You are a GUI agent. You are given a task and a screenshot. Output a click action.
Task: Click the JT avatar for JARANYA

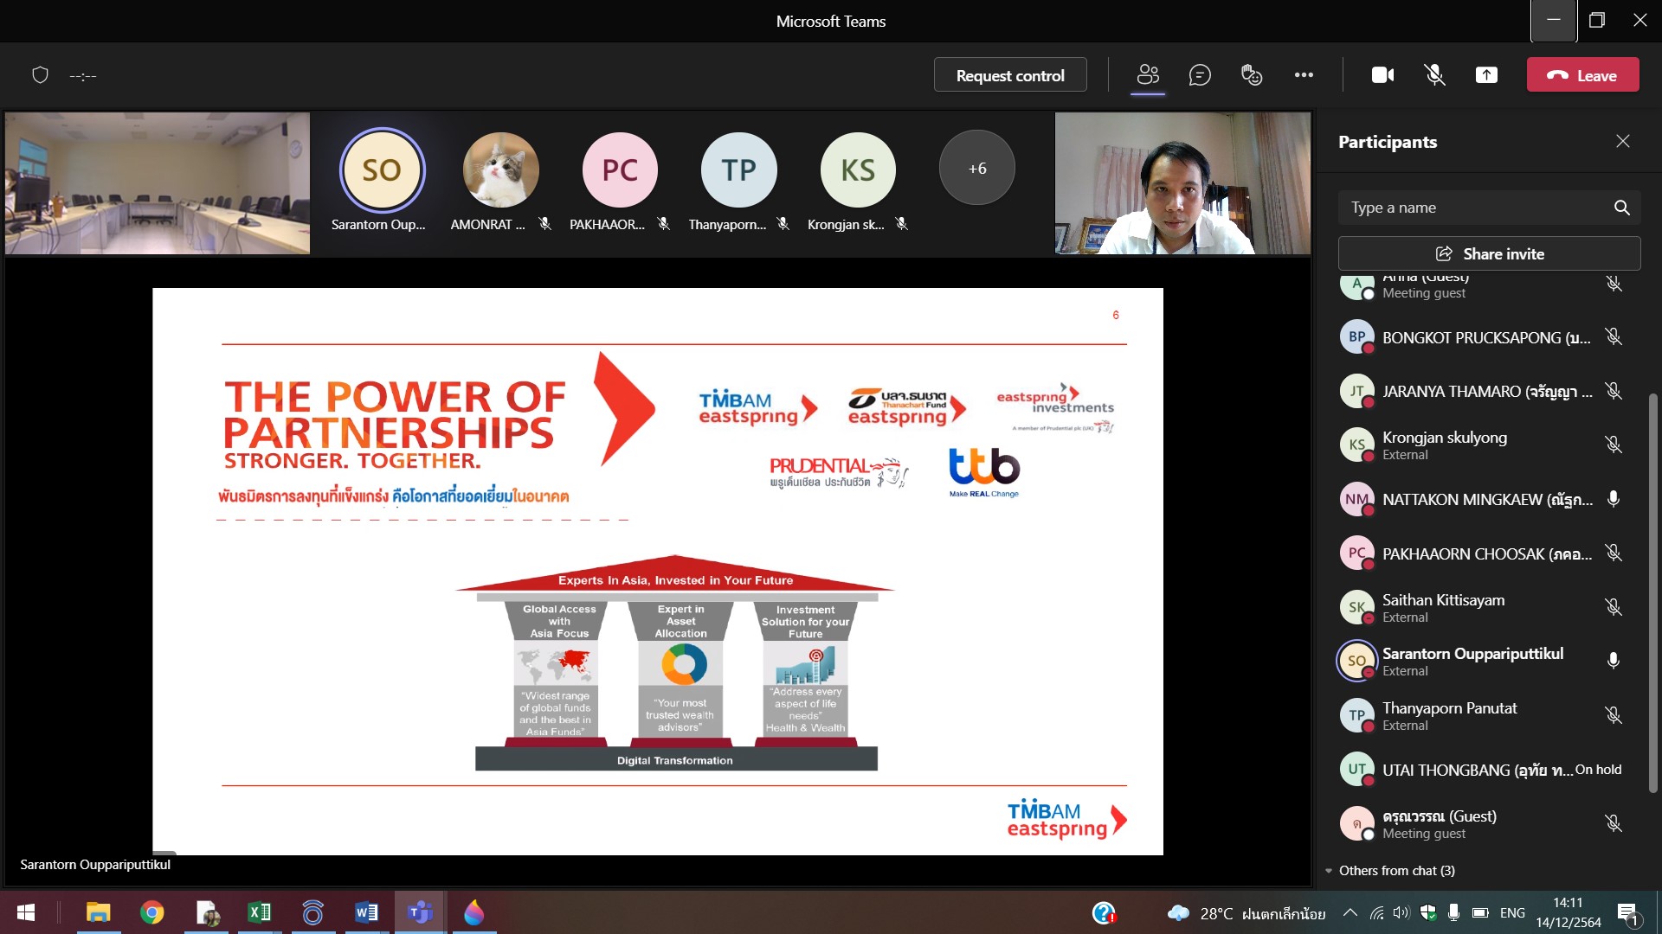point(1356,391)
